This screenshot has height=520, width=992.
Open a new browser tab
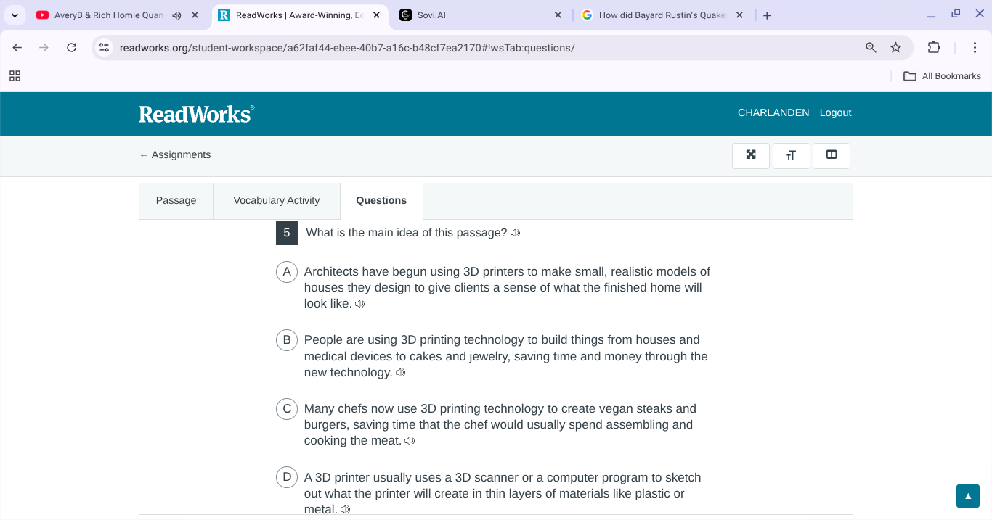pos(767,15)
